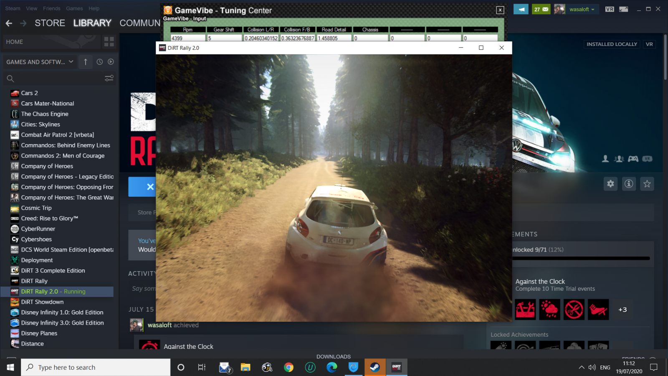Screen dimensions: 668x376
Task: Open DiRT Rally 2.0 settings gear
Action: (x=610, y=184)
